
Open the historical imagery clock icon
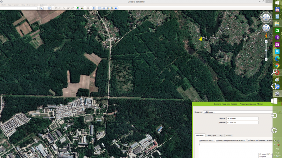coord(78,8)
